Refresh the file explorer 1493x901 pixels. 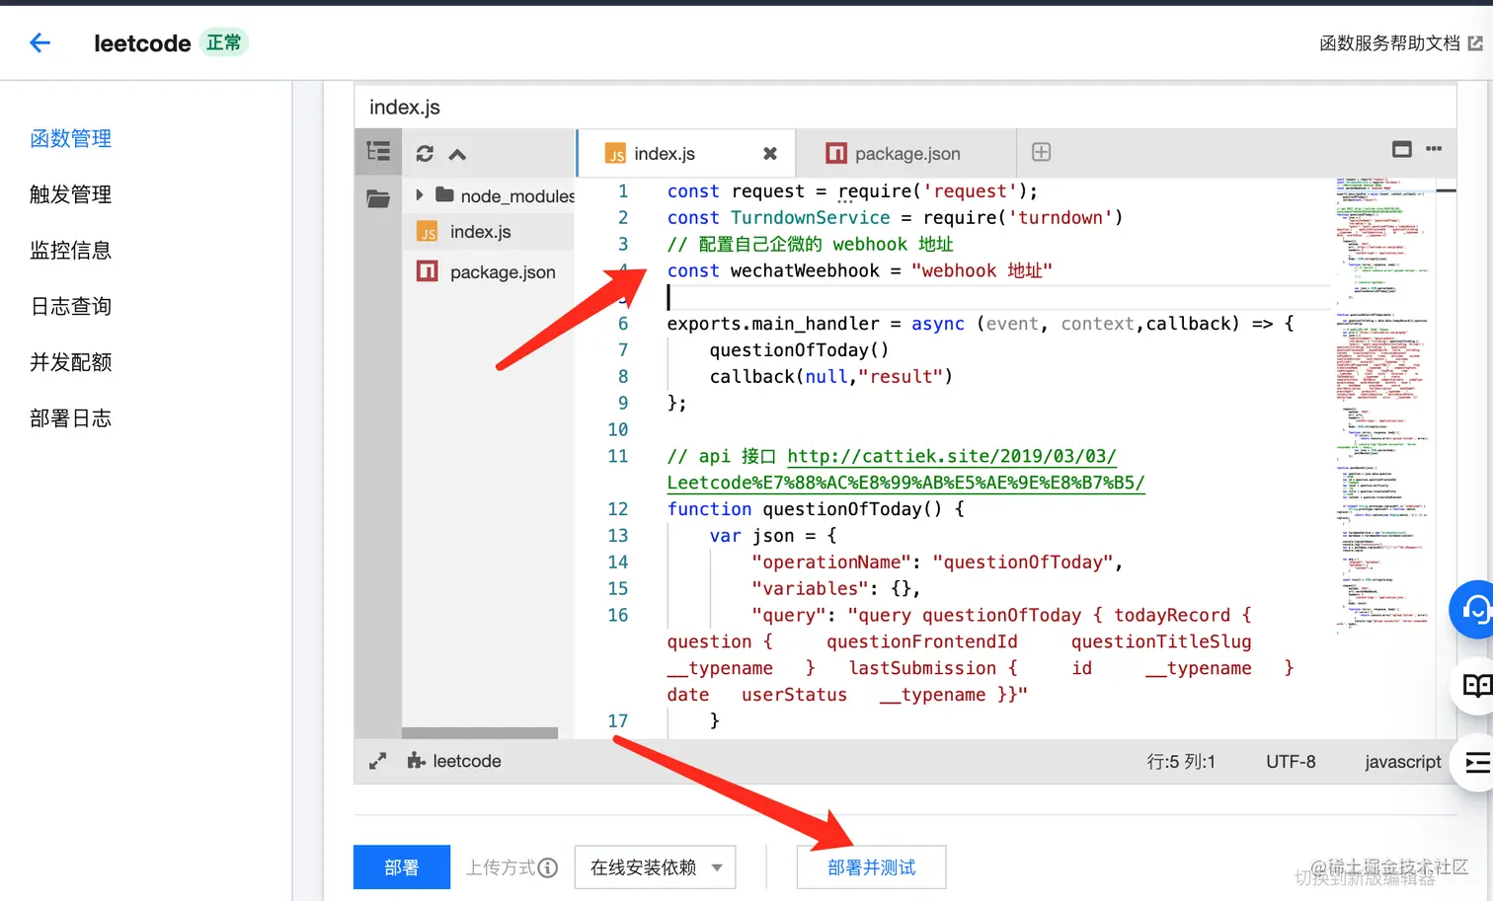point(425,154)
